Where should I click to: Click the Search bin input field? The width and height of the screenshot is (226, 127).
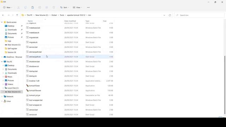pos(199,15)
